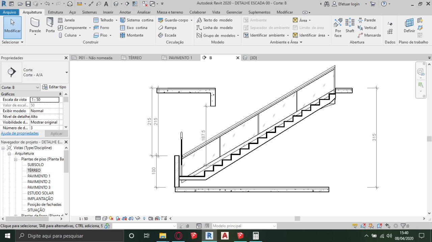Image resolution: width=432 pixels, height=242 pixels.
Task: Select Texto do modelo tool
Action: 215,20
